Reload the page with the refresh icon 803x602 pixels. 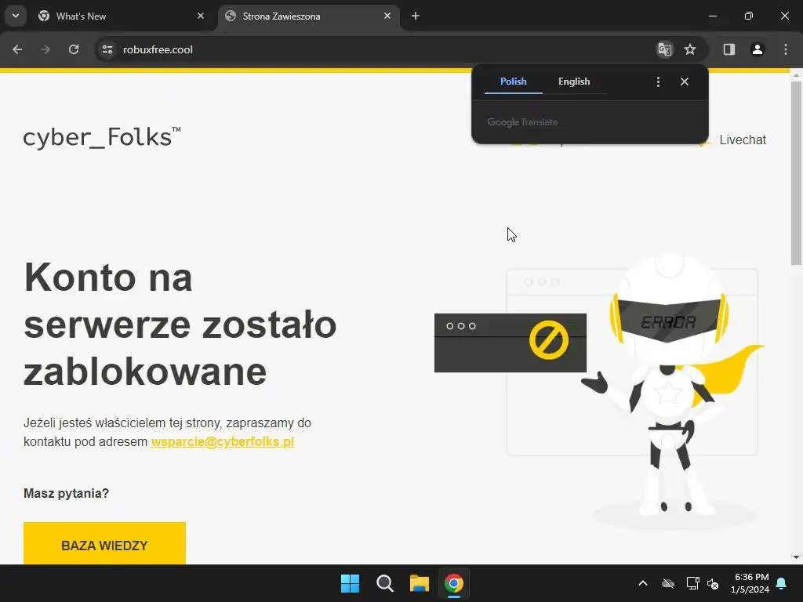point(74,49)
